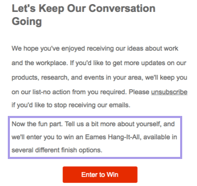Screen dimensions: 197x186
Task: Click the phrase ideas about work
Action: tap(153, 48)
